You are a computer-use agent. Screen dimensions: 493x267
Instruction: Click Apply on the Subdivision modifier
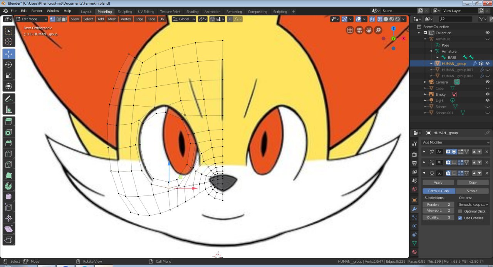click(x=438, y=182)
